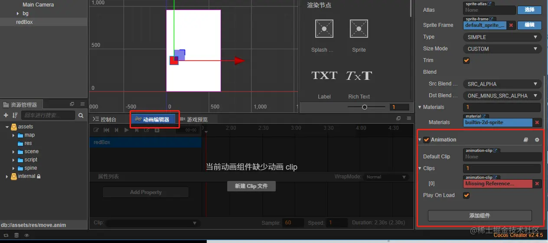Click the 选择 atlas select button
548x243 pixels.
[529, 10]
